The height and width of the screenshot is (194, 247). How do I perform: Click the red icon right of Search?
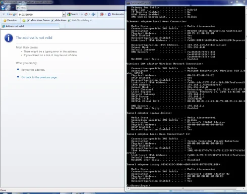pos(86,14)
